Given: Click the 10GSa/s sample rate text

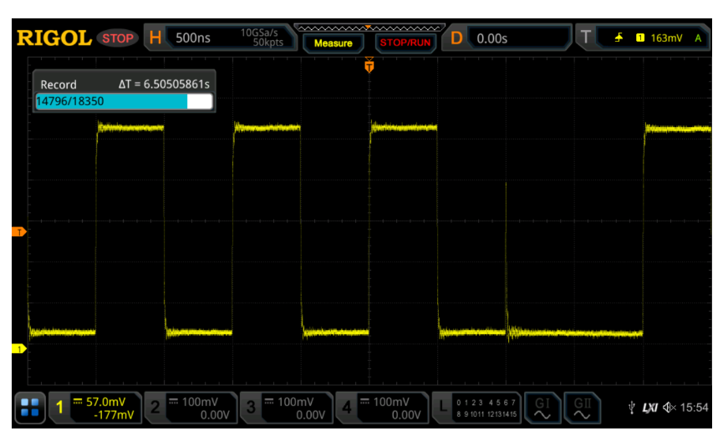Looking at the screenshot, I should click(x=259, y=33).
